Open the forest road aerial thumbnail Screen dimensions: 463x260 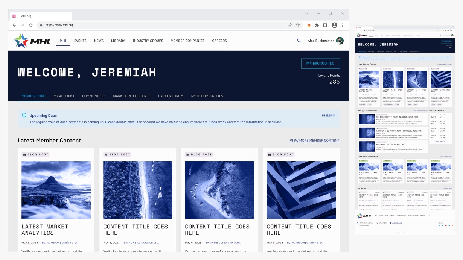coord(138,190)
